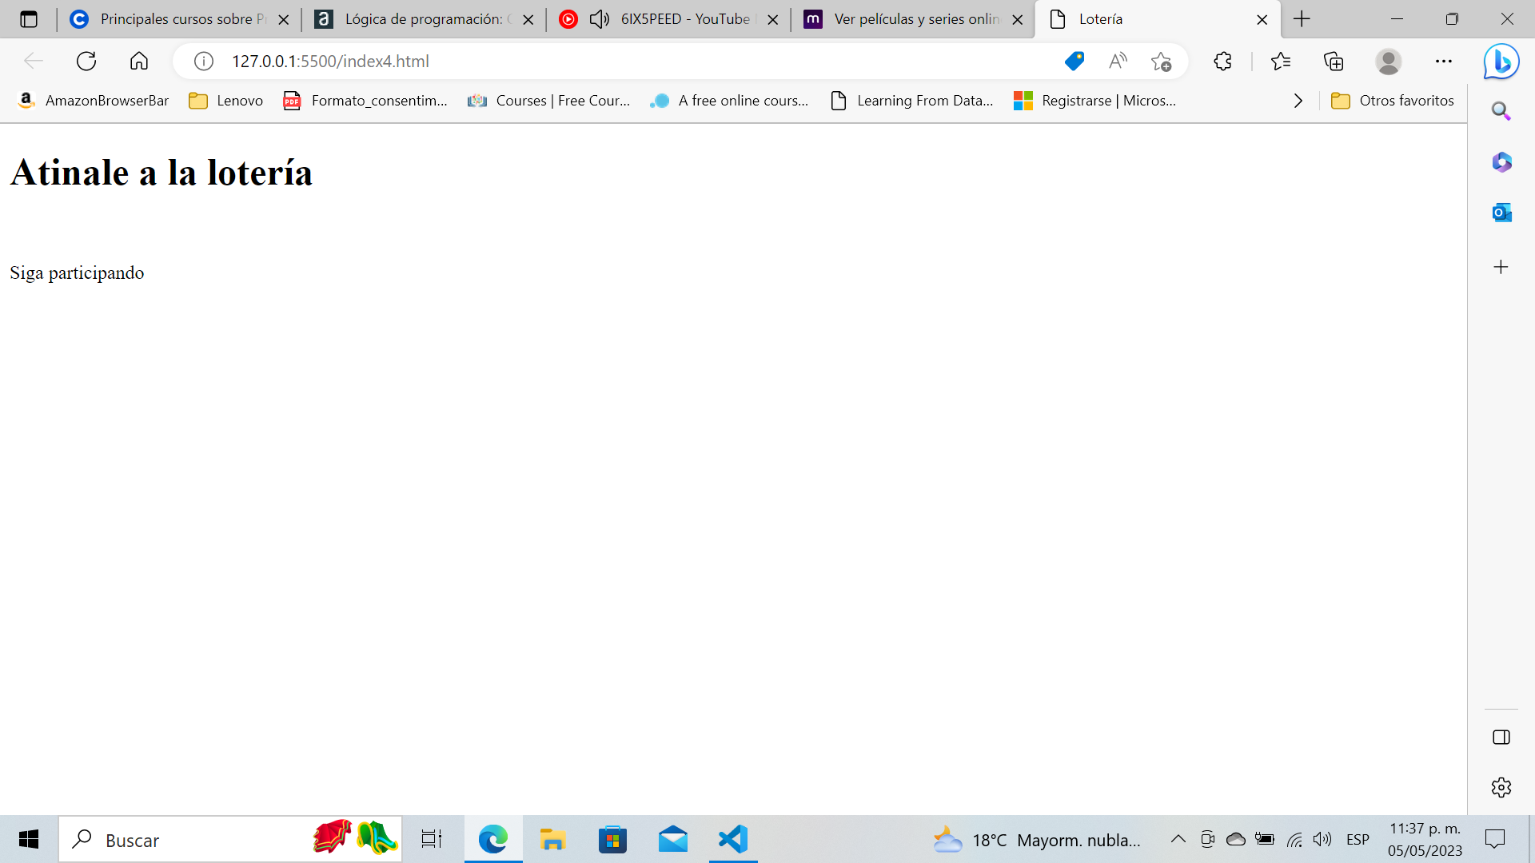Viewport: 1535px width, 863px height.
Task: Open Collections panel
Action: tap(1334, 61)
